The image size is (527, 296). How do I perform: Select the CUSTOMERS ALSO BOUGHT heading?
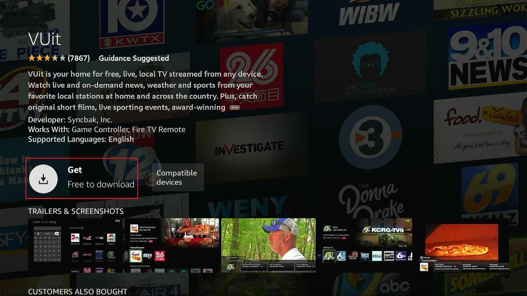tap(77, 291)
